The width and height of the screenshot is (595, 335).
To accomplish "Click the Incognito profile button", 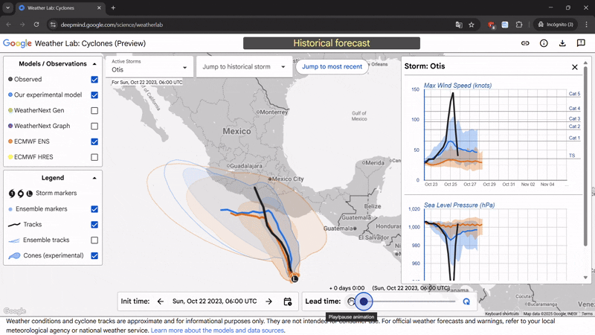I will click(556, 25).
